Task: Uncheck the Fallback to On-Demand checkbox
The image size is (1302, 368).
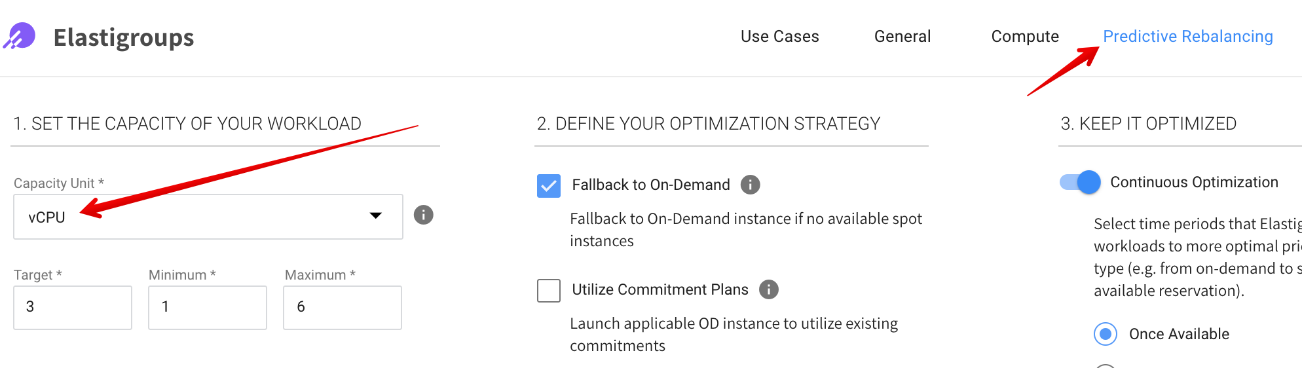Action: [x=549, y=185]
